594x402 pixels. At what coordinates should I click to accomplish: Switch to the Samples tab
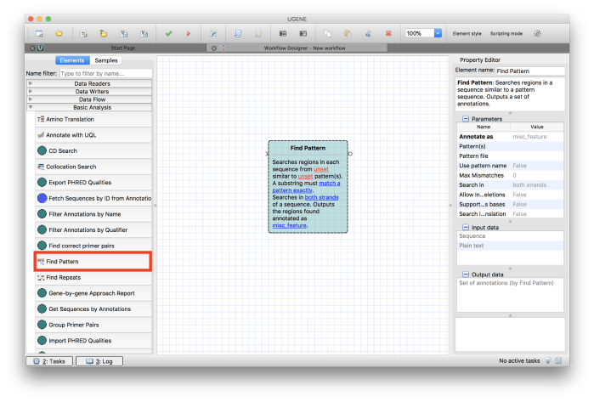(106, 60)
